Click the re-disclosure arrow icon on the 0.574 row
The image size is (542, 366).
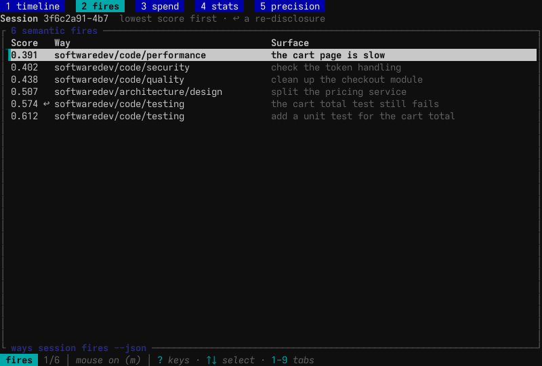[x=46, y=104]
